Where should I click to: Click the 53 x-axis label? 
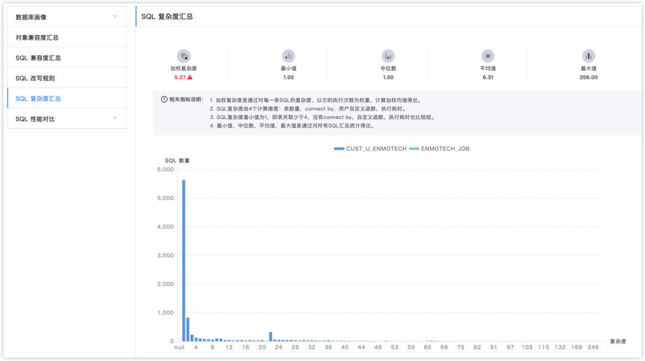[x=395, y=347]
